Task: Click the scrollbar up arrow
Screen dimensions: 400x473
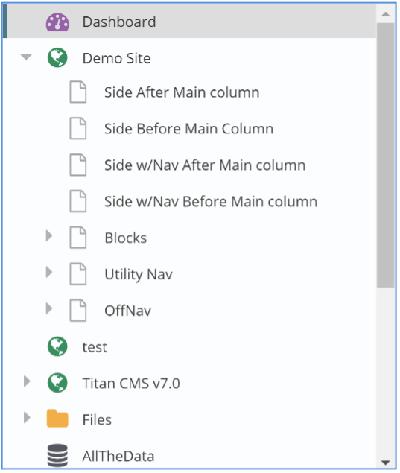Action: tap(386, 14)
